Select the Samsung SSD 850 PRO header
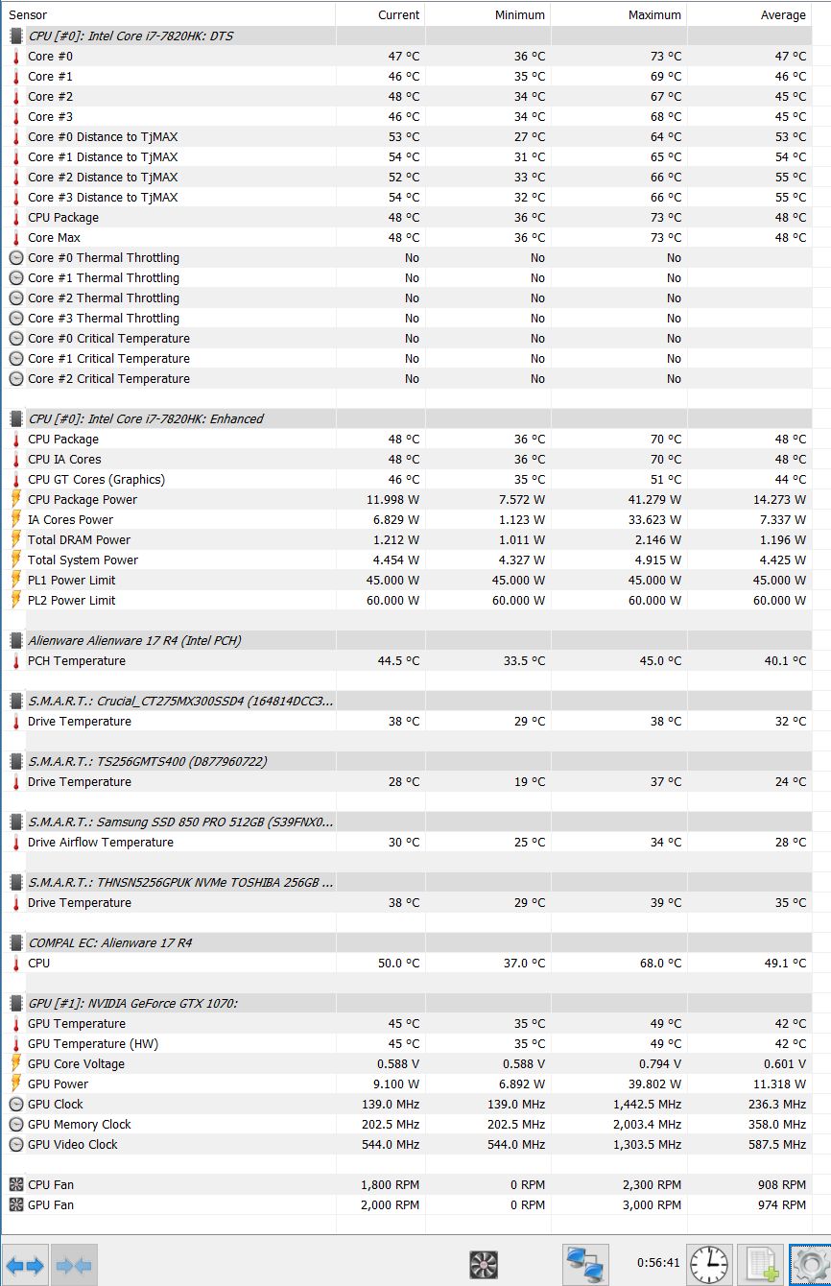Viewport: 831px width, 1286px height. pyautogui.click(x=181, y=822)
